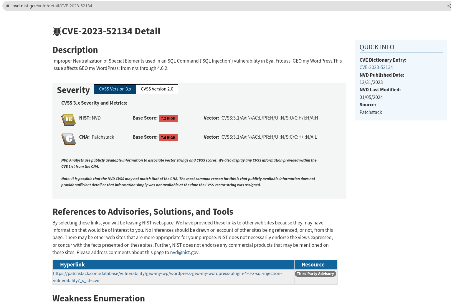Click the bug icon beside CVE title
Image resolution: width=451 pixels, height=302 pixels.
point(57,31)
